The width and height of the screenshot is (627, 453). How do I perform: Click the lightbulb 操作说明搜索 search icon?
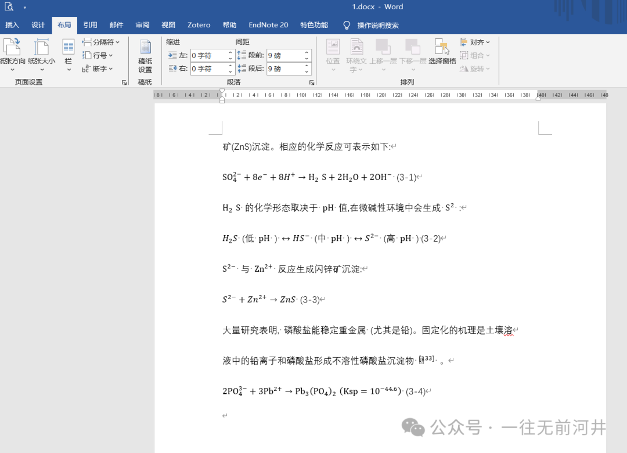(x=347, y=26)
